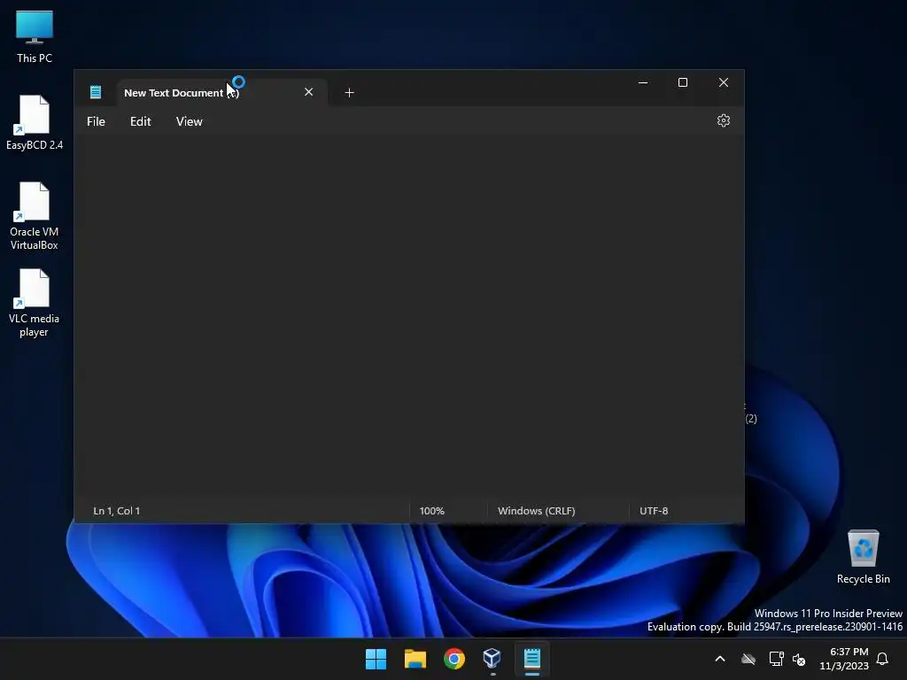Minimize the Notepad window

[643, 82]
